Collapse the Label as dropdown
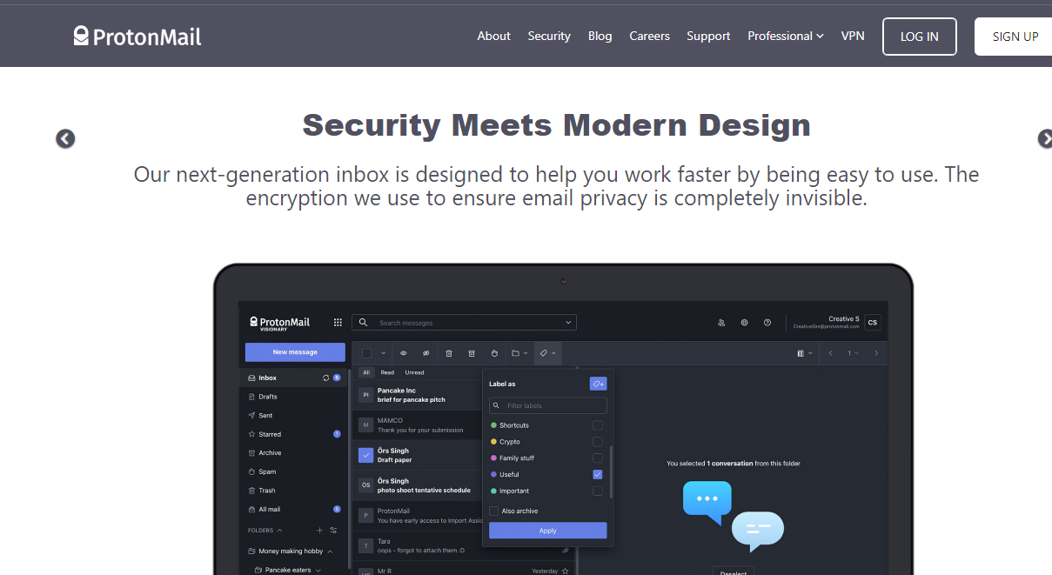This screenshot has height=575, width=1052. pos(547,353)
